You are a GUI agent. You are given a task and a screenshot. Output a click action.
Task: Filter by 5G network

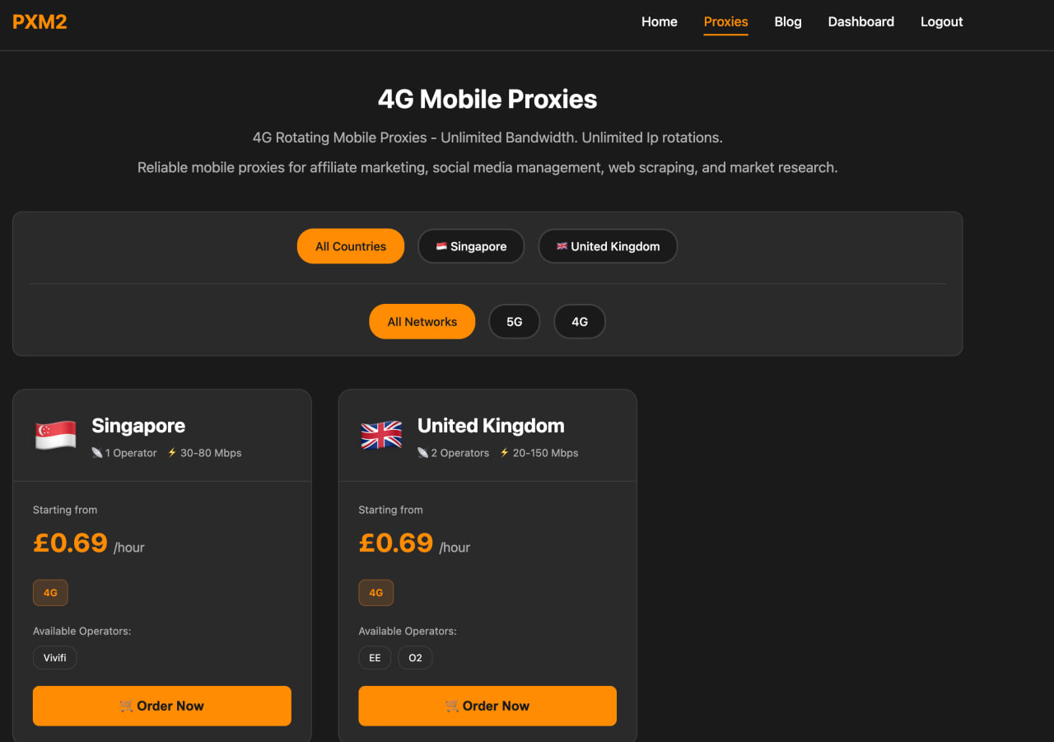coord(515,322)
